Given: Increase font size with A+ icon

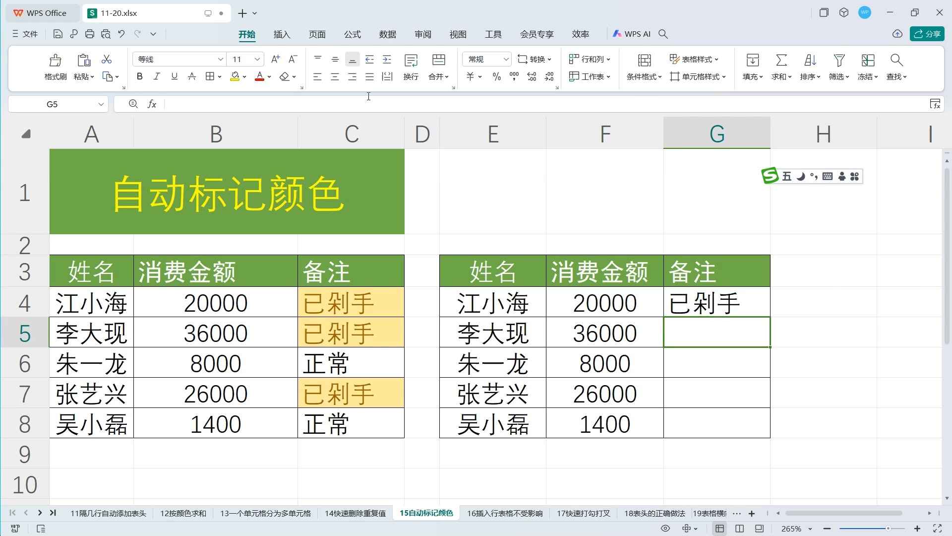Looking at the screenshot, I should click(276, 59).
